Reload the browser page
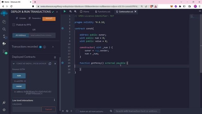This screenshot has height=114, width=202. coord(11,6)
